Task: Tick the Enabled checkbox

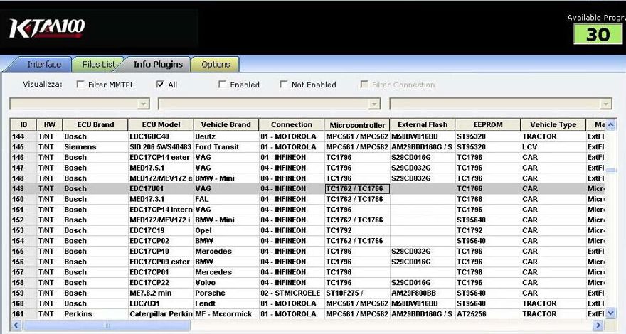Action: [x=223, y=85]
